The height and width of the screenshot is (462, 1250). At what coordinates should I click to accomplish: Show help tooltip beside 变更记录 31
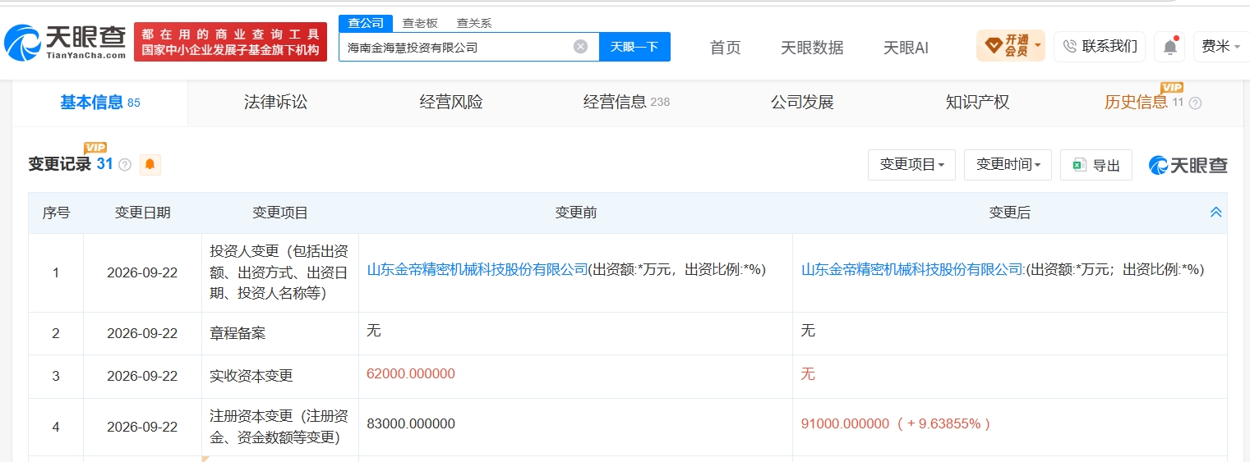[125, 165]
